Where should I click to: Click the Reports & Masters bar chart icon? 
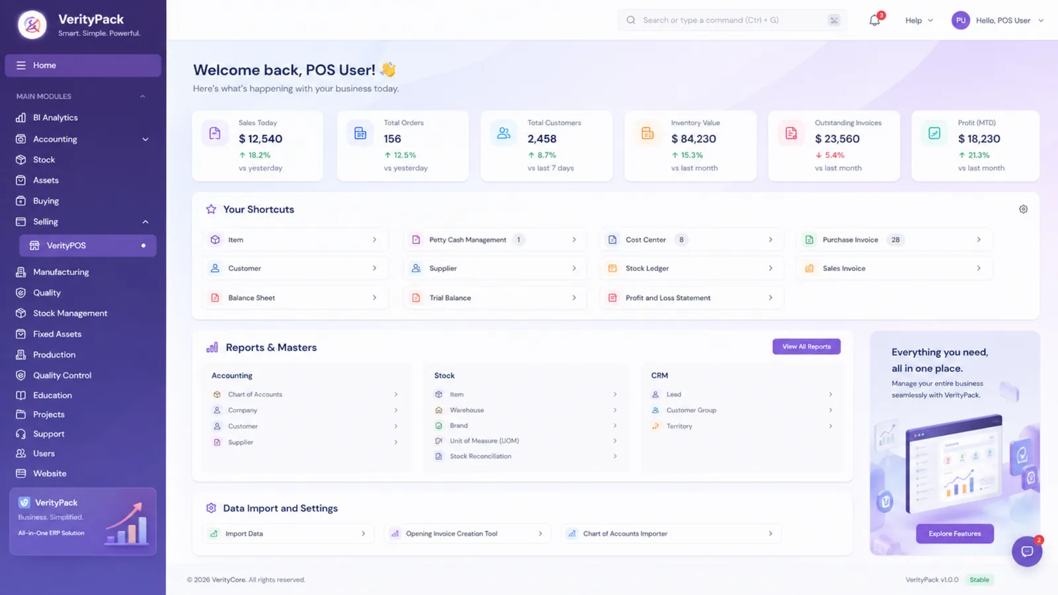[x=212, y=348]
